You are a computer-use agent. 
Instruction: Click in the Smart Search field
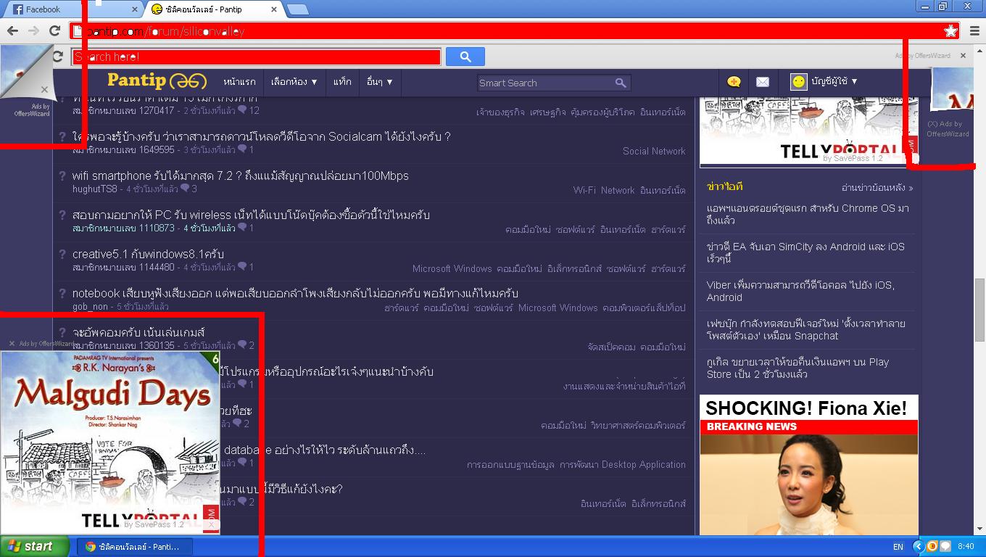pos(545,83)
